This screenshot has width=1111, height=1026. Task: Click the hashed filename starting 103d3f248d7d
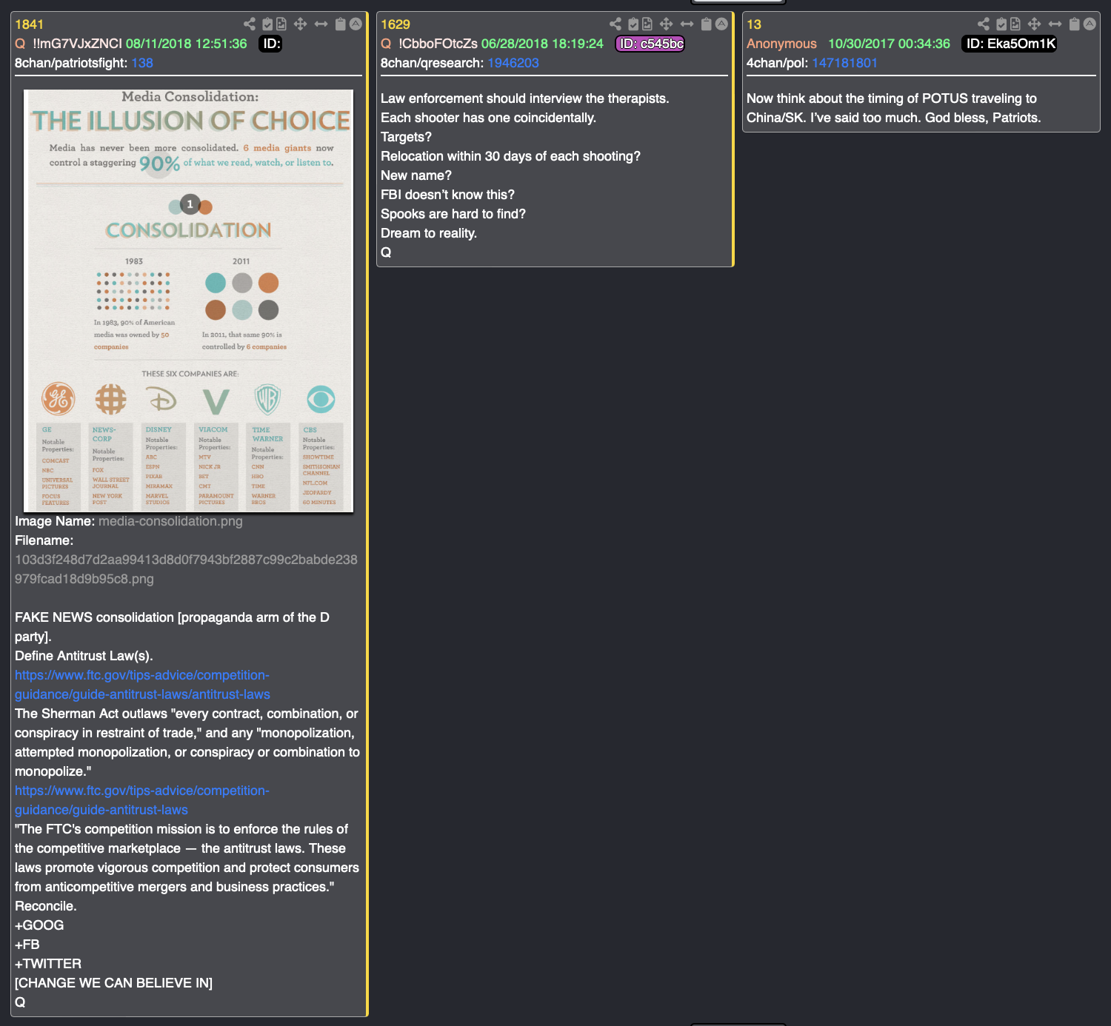pyautogui.click(x=186, y=569)
